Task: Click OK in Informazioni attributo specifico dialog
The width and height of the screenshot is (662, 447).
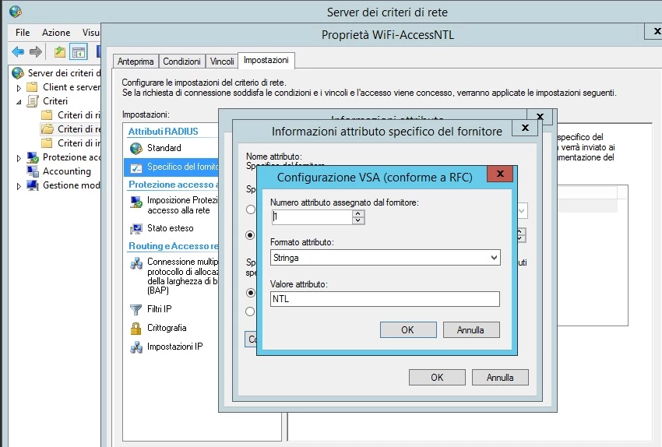Action: (437, 378)
